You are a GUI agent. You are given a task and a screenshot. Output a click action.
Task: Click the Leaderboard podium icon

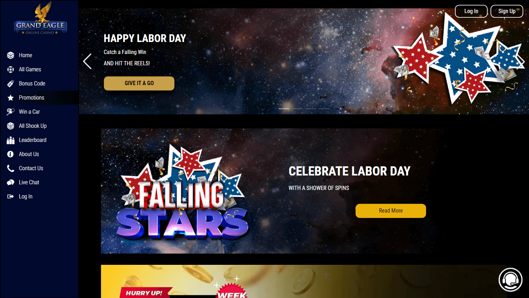[x=11, y=140]
